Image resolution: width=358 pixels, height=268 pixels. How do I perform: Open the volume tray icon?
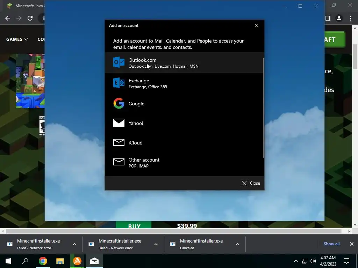(x=313, y=261)
